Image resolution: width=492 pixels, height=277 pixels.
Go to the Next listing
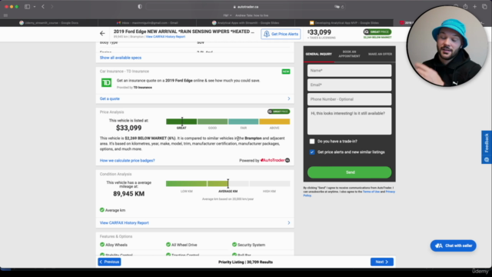[x=382, y=262]
